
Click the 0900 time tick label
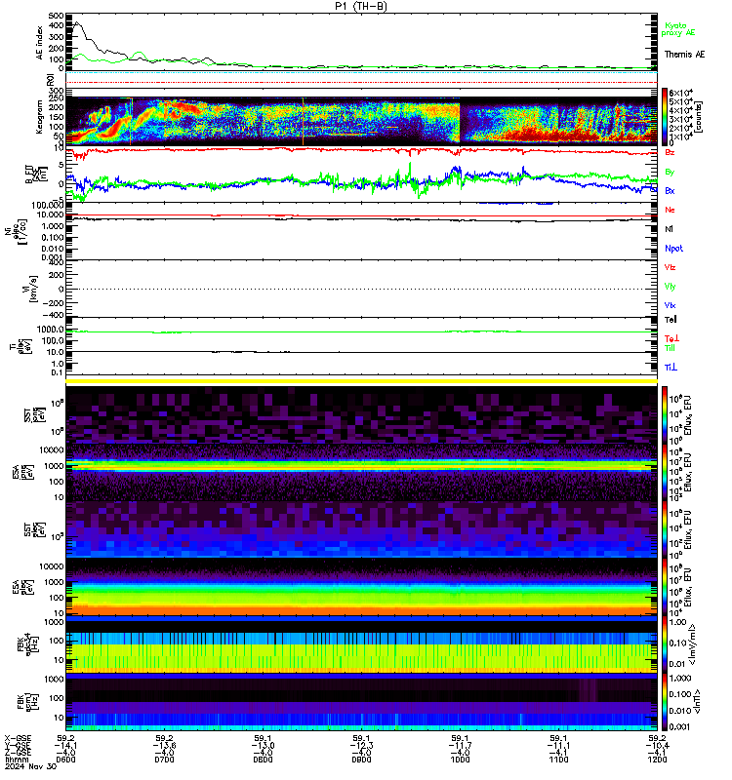pyautogui.click(x=361, y=760)
